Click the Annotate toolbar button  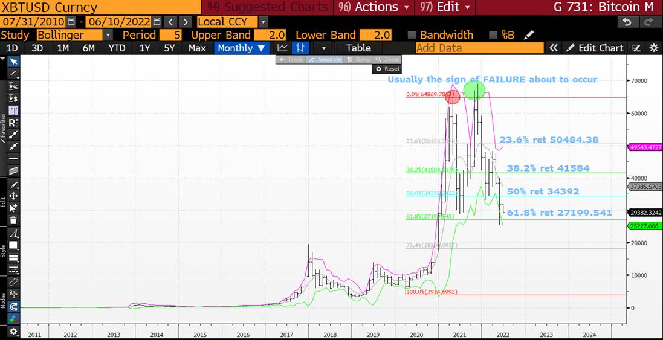click(325, 60)
